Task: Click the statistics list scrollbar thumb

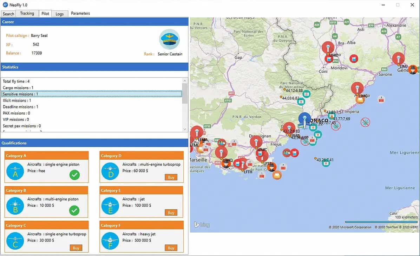Action: (x=185, y=93)
